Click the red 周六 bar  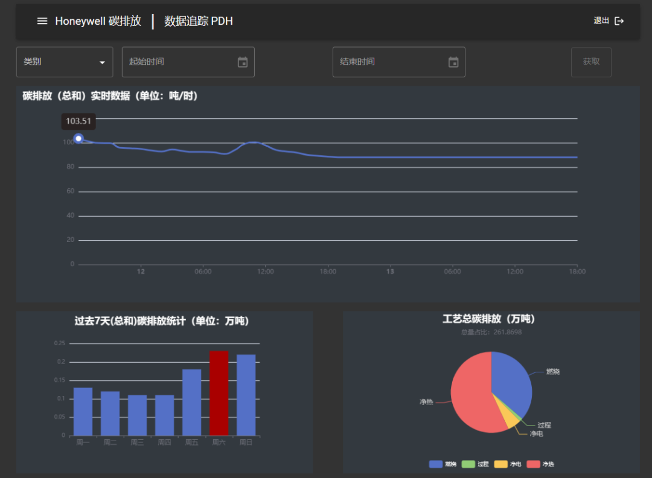(219, 394)
